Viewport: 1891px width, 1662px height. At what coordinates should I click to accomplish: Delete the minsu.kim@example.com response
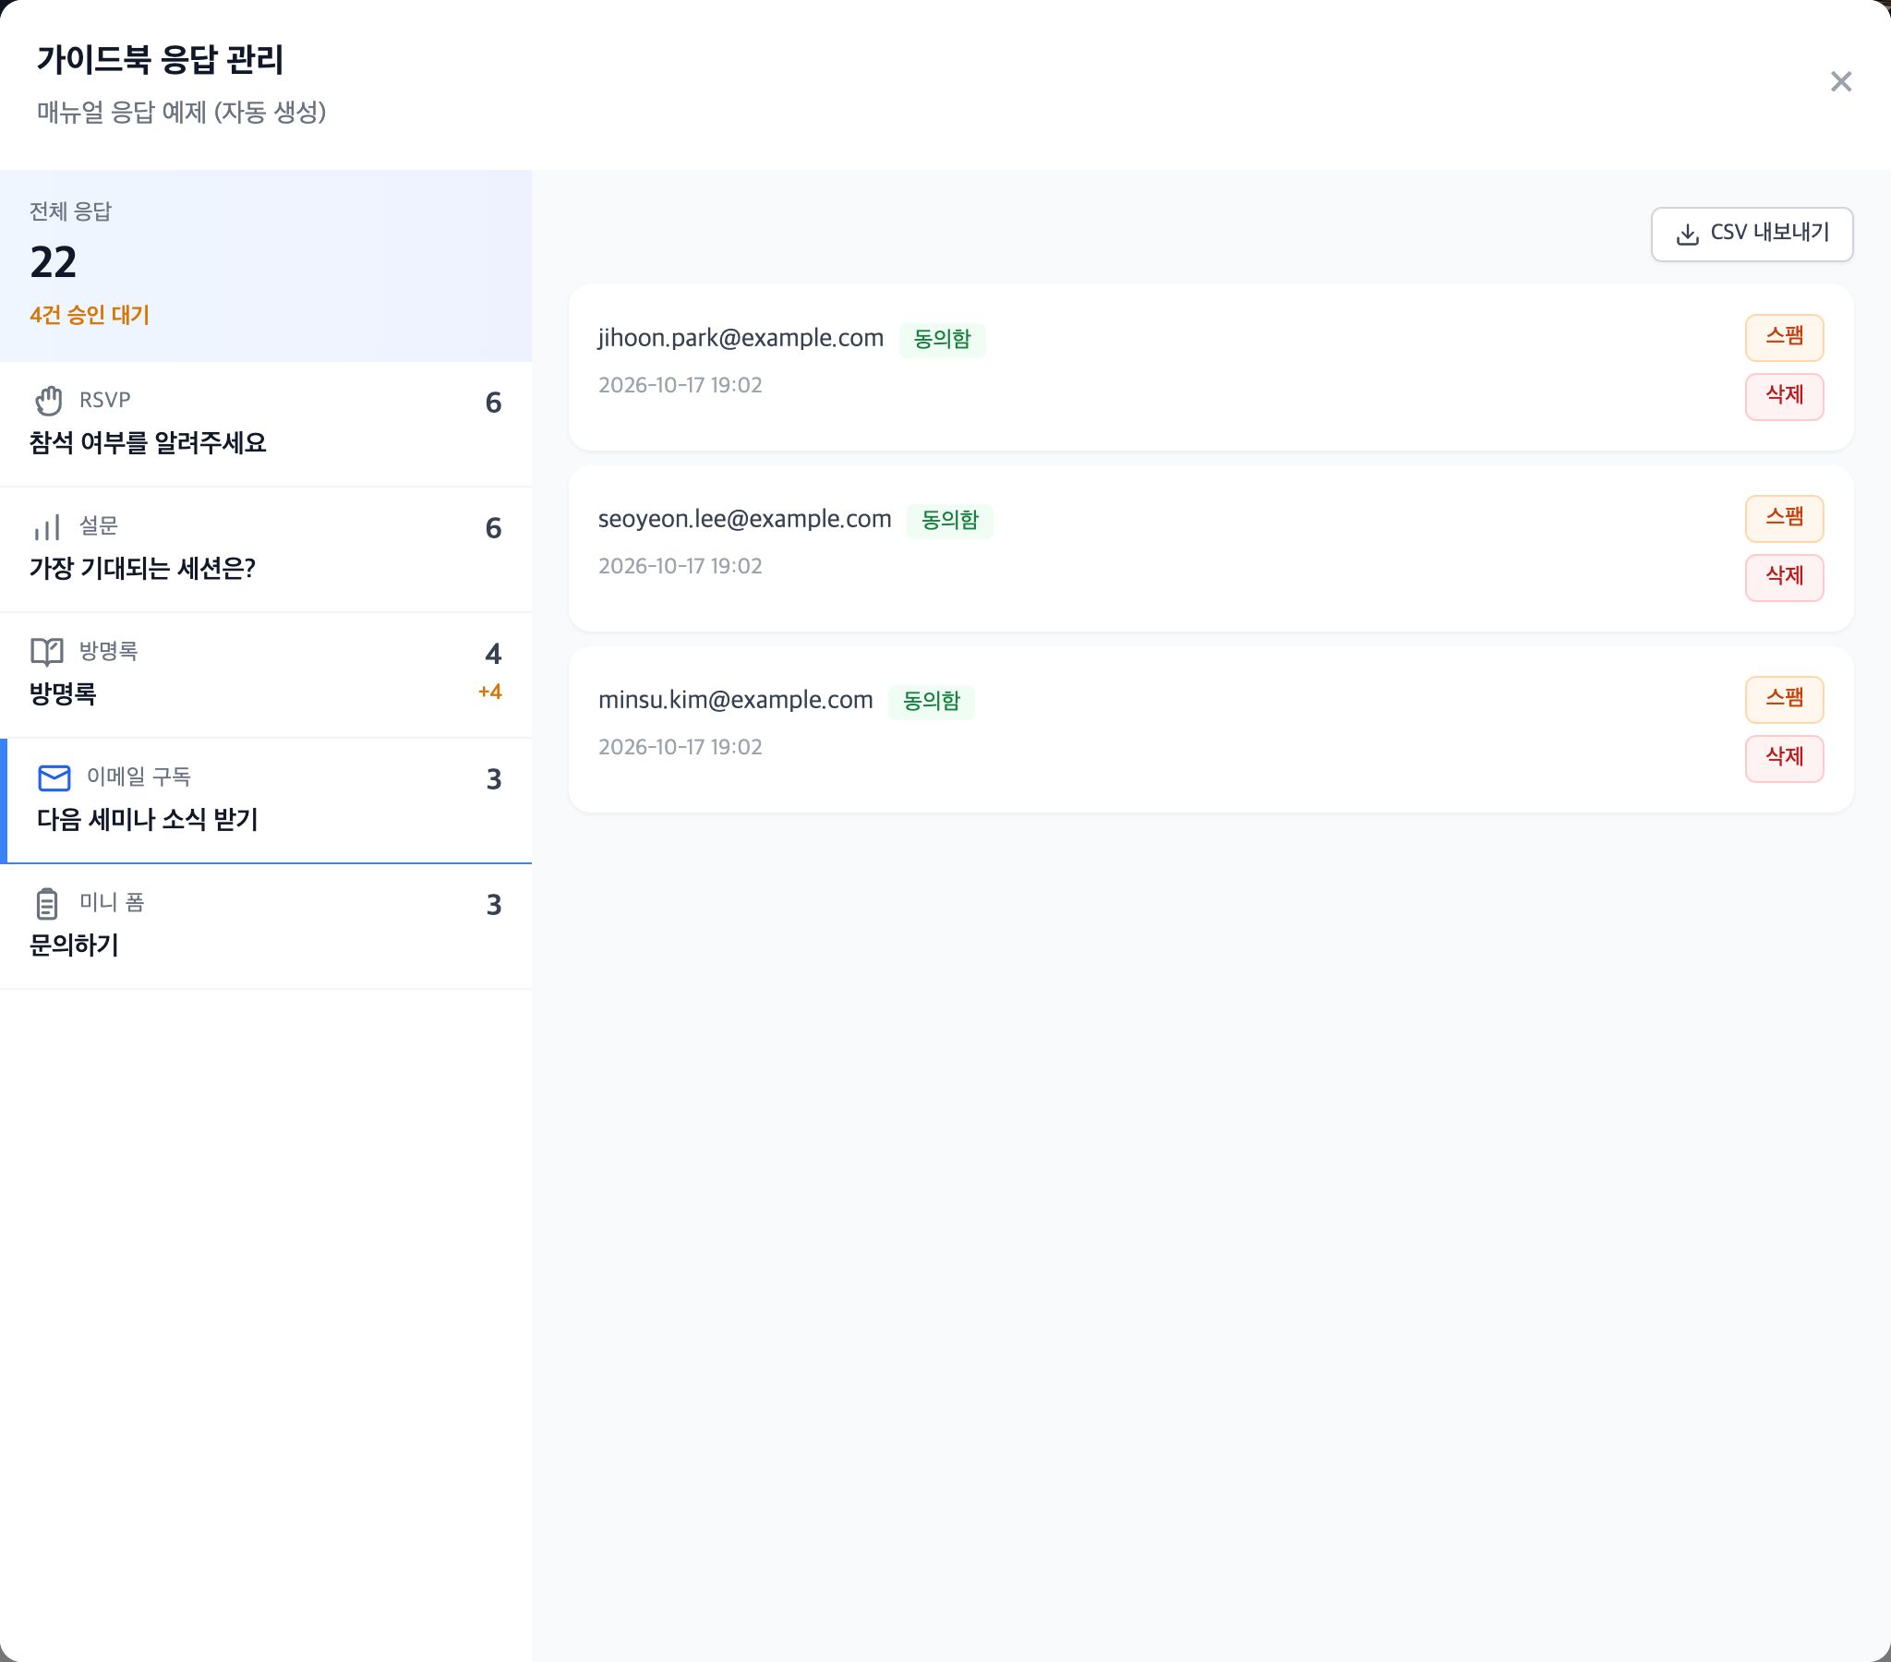[x=1784, y=758]
